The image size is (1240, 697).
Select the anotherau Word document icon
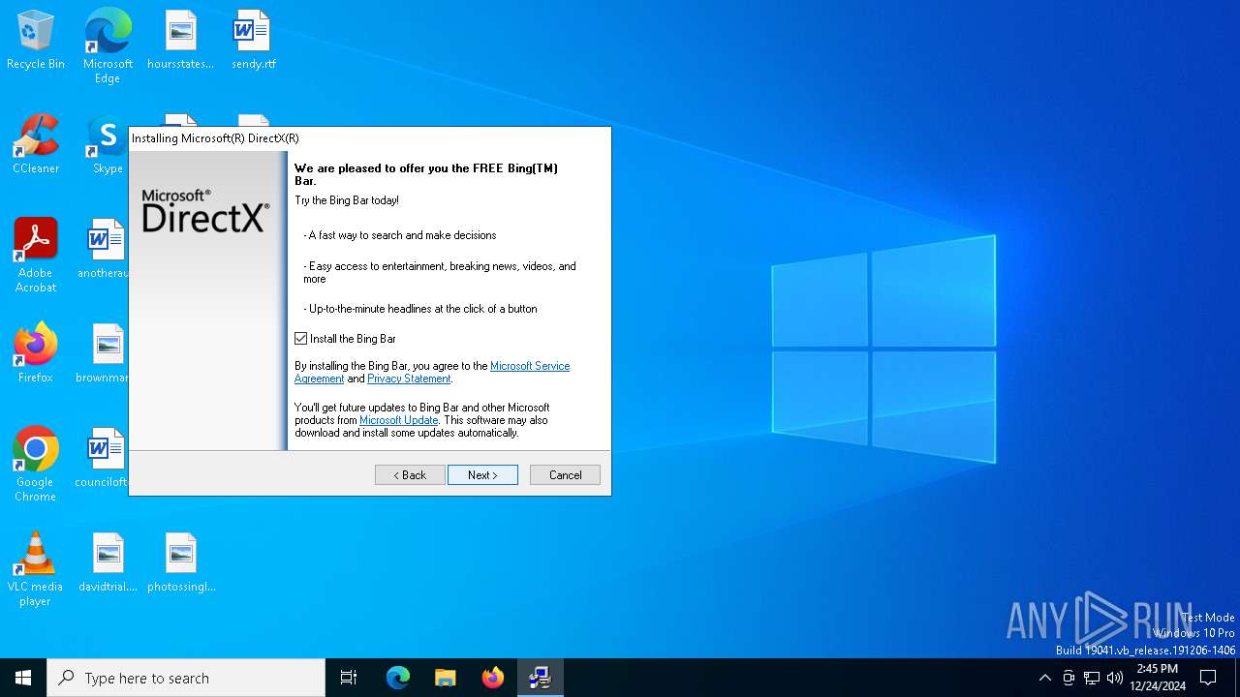point(105,250)
